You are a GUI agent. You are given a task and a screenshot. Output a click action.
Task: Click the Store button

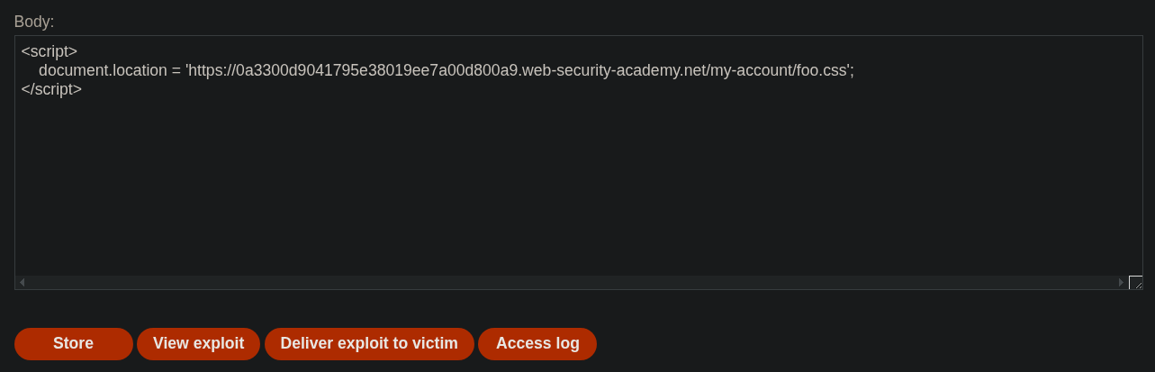[73, 343]
